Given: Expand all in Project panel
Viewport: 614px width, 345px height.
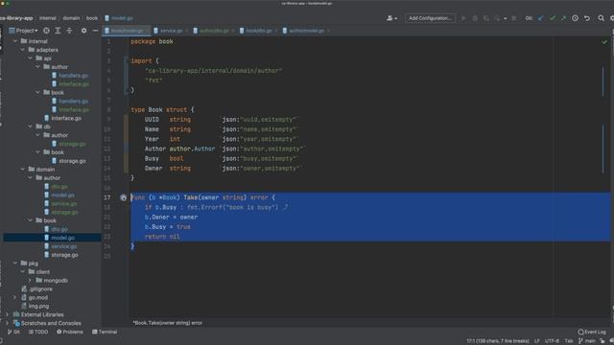Looking at the screenshot, I should (x=58, y=31).
